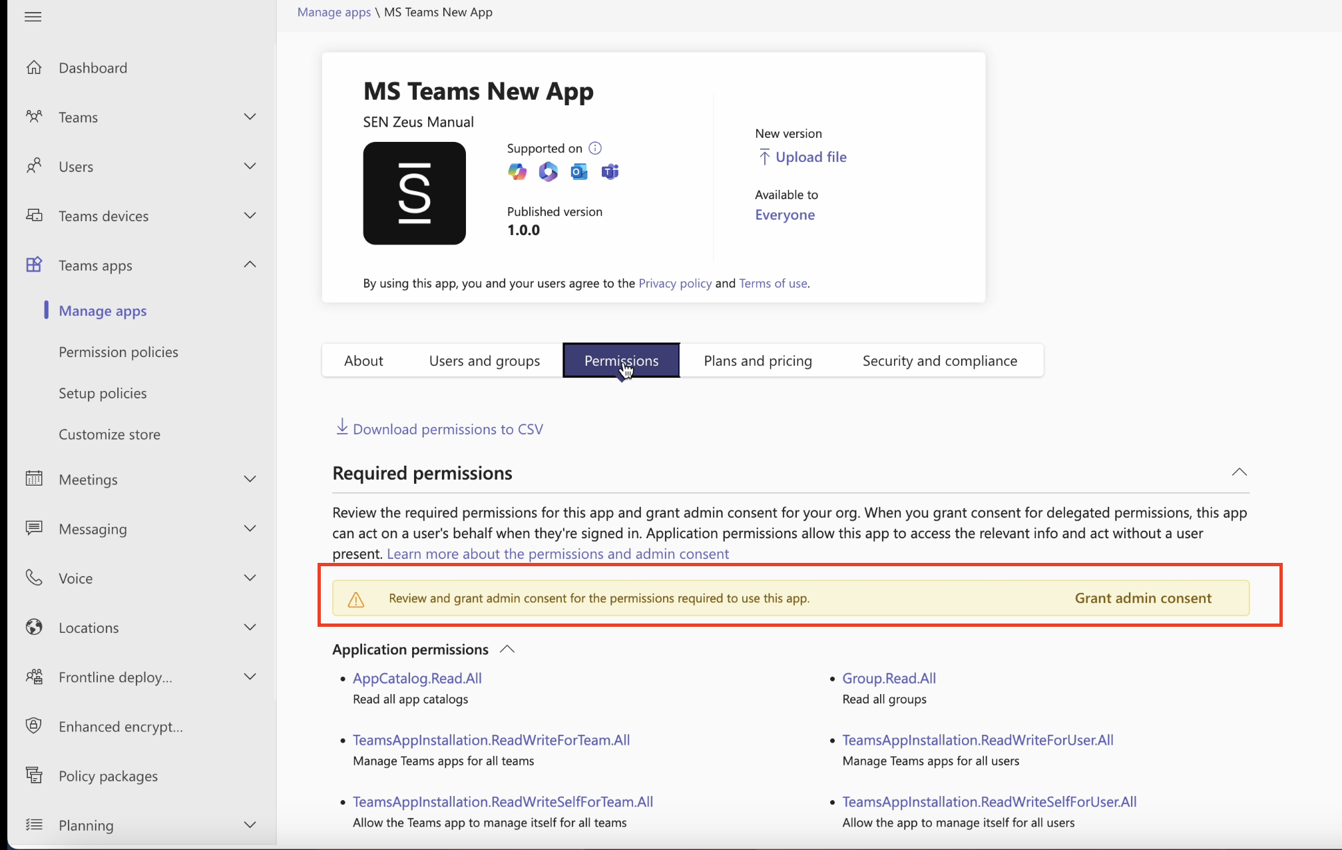Click TeamsAppInstallation.ReadWriteForTeam.All permission
The image size is (1342, 850).
(491, 739)
